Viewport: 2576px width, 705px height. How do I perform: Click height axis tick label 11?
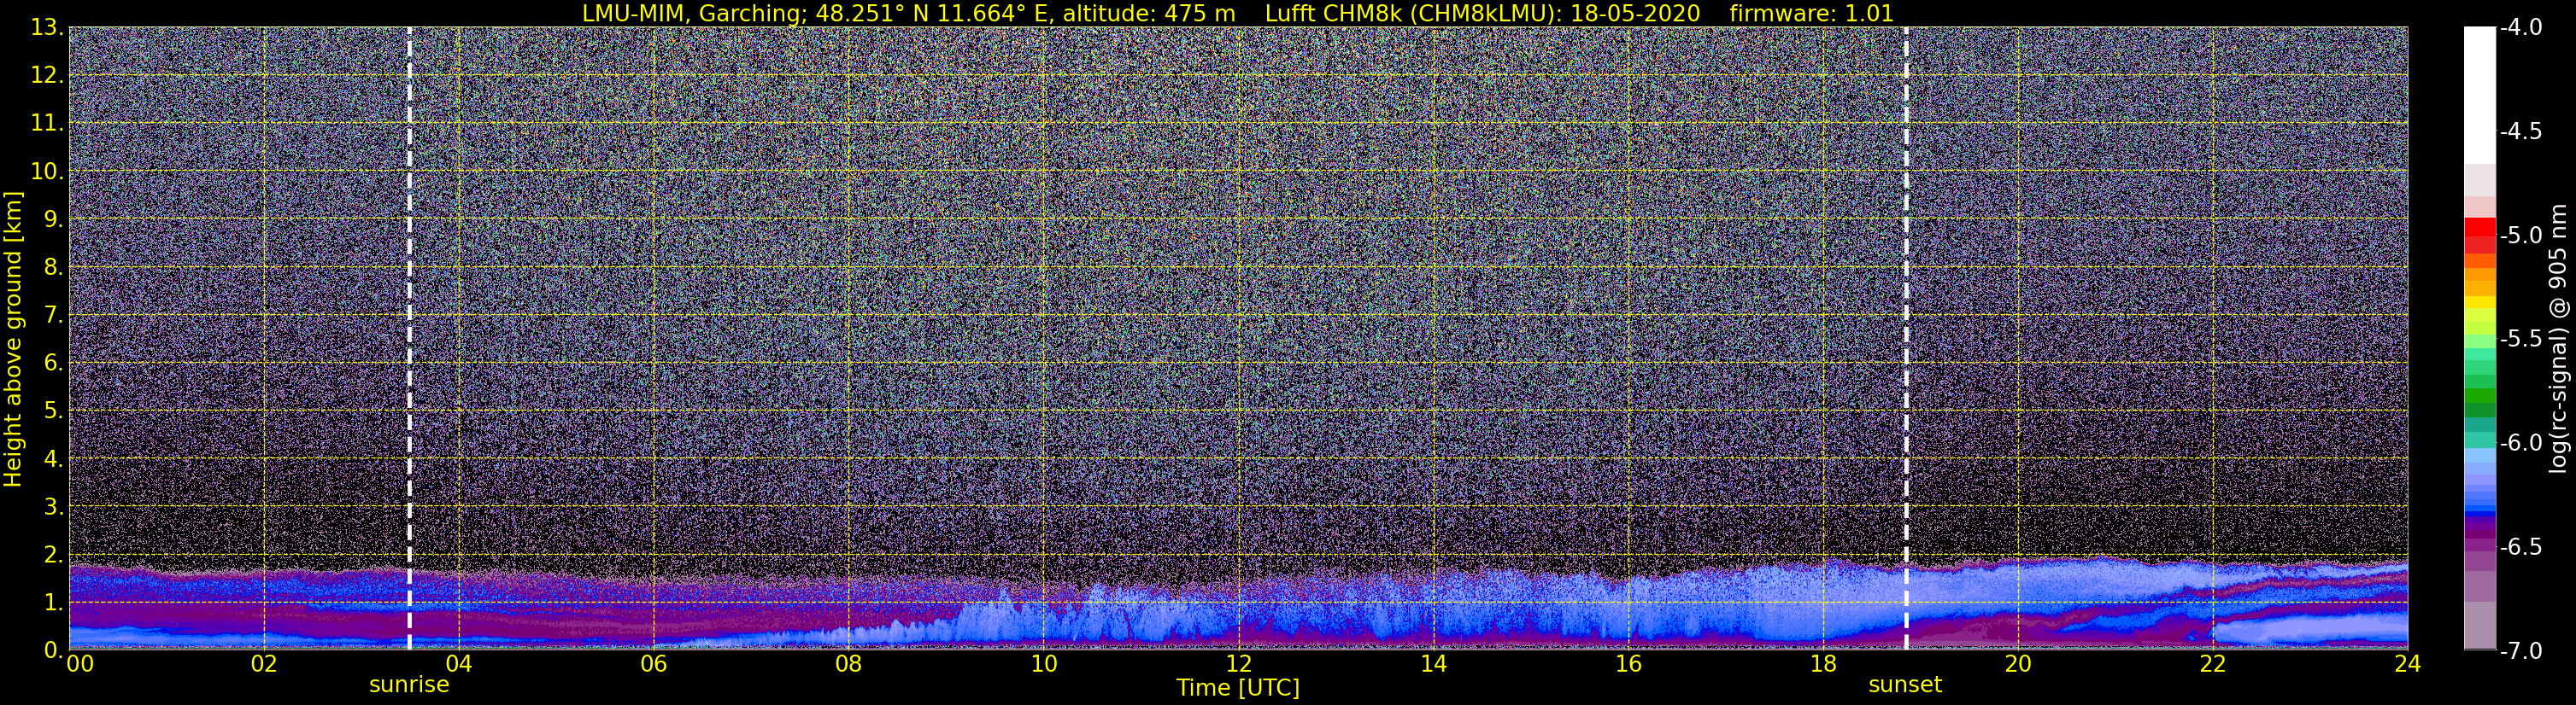click(46, 124)
